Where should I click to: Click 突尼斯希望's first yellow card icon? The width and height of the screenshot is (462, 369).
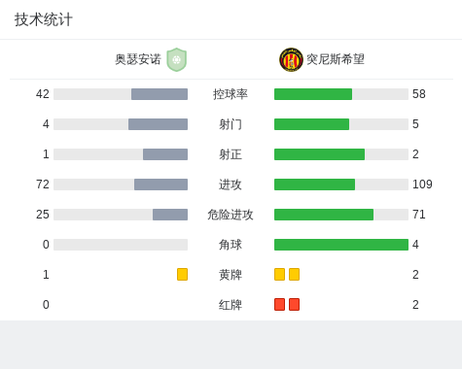pyautogui.click(x=279, y=274)
